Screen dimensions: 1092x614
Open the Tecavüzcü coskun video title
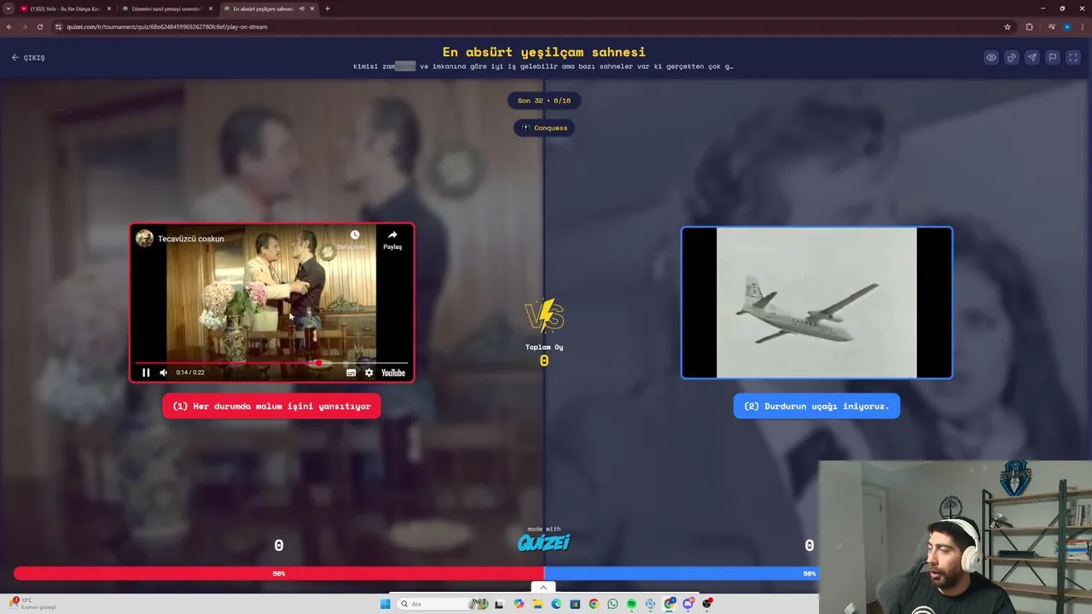pyautogui.click(x=191, y=239)
